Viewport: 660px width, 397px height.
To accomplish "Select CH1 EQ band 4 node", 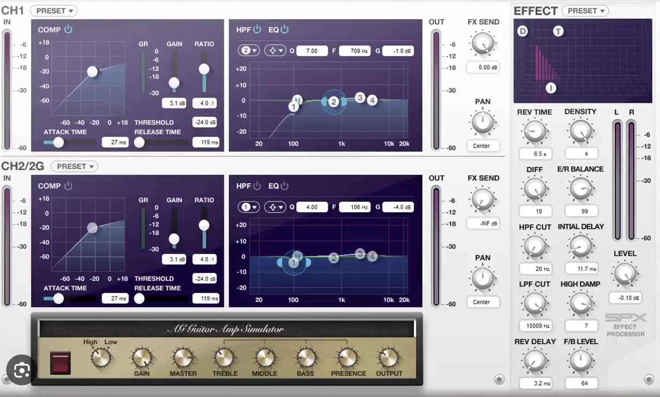I will (x=372, y=100).
